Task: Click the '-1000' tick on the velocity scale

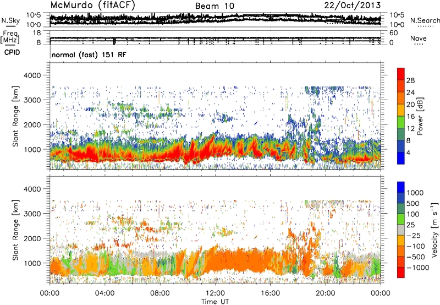Action: click(417, 268)
